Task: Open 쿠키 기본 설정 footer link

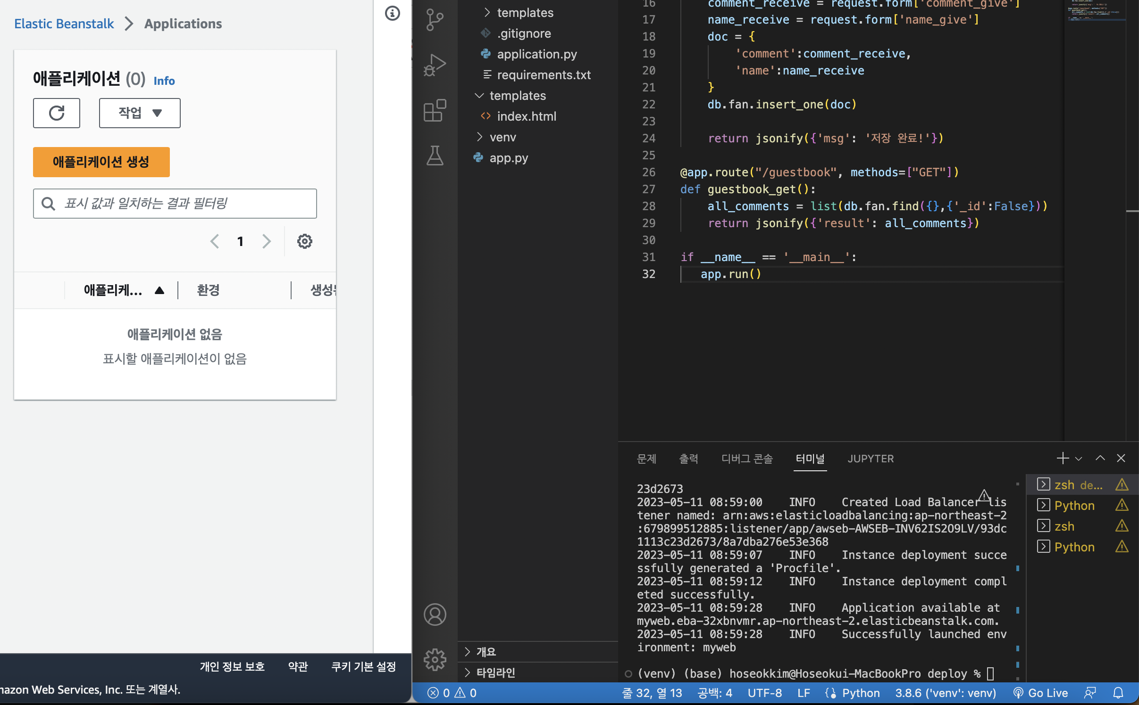Action: click(363, 666)
